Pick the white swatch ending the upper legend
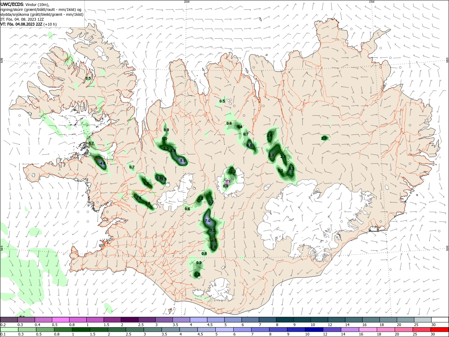The width and height of the screenshot is (449, 337). pos(440,320)
